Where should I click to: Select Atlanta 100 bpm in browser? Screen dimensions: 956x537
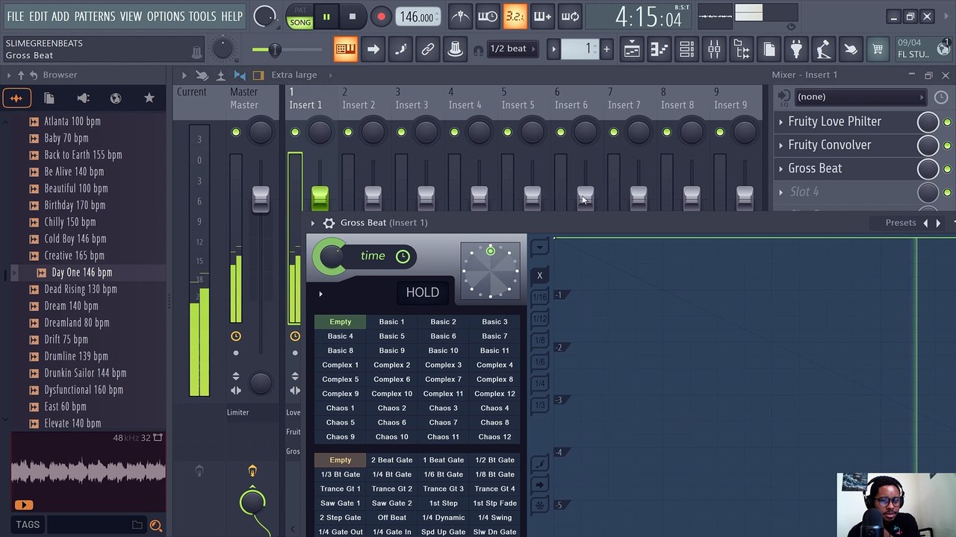(x=72, y=121)
